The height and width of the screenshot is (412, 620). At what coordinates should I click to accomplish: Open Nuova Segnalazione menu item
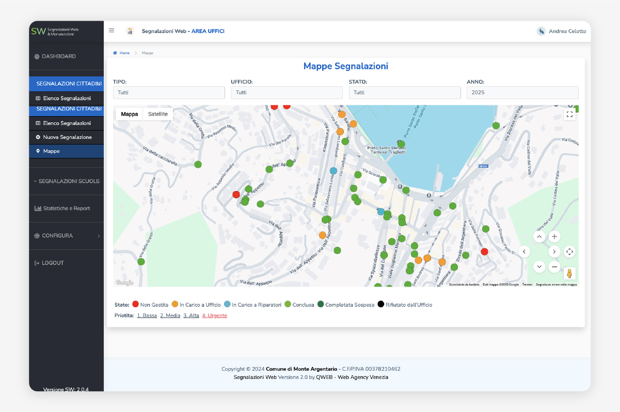(67, 137)
